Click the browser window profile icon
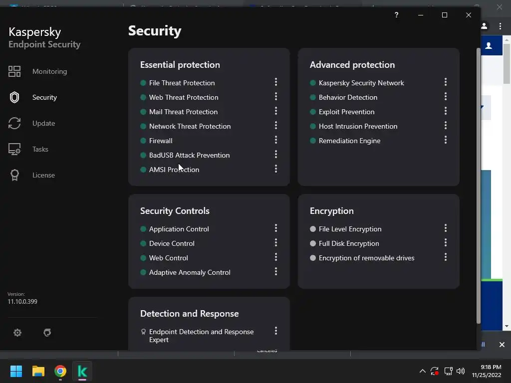 tap(484, 26)
